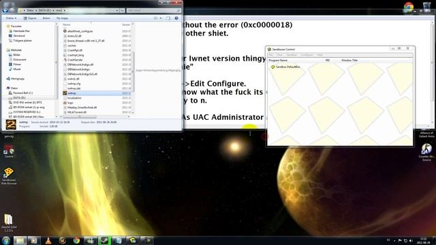Image resolution: width=436 pixels, height=245 pixels.
Task: Select Packard Bell (C:) drive
Action: point(21,93)
